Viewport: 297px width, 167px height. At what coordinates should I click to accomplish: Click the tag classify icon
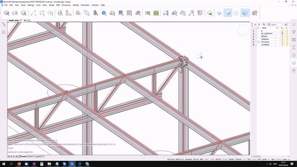[87, 13]
